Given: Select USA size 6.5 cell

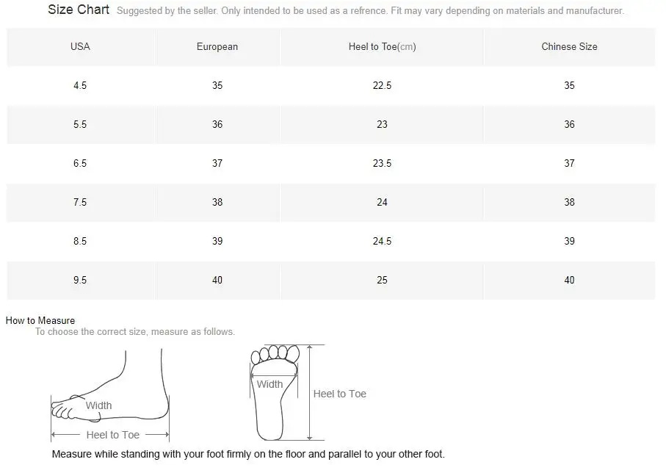Looking at the screenshot, I should 80,163.
